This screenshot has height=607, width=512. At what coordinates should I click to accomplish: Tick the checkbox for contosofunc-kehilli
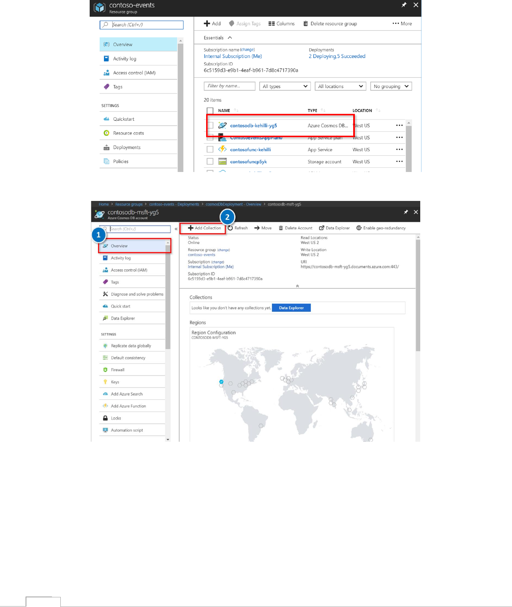point(210,149)
